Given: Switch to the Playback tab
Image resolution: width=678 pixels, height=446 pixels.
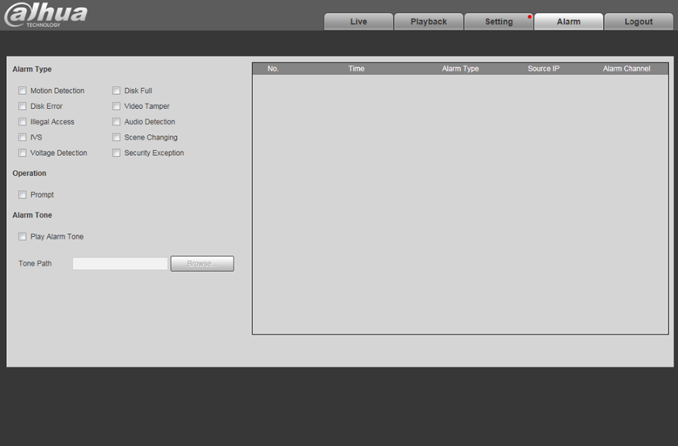Looking at the screenshot, I should click(428, 22).
